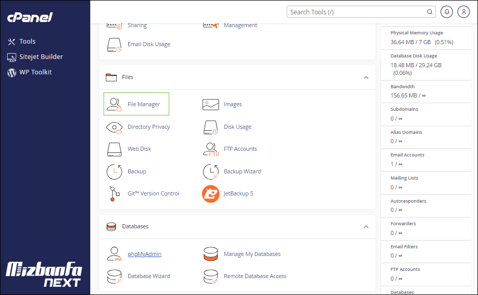The height and width of the screenshot is (295, 478).
Task: Open the FTP Accounts link
Action: 240,149
